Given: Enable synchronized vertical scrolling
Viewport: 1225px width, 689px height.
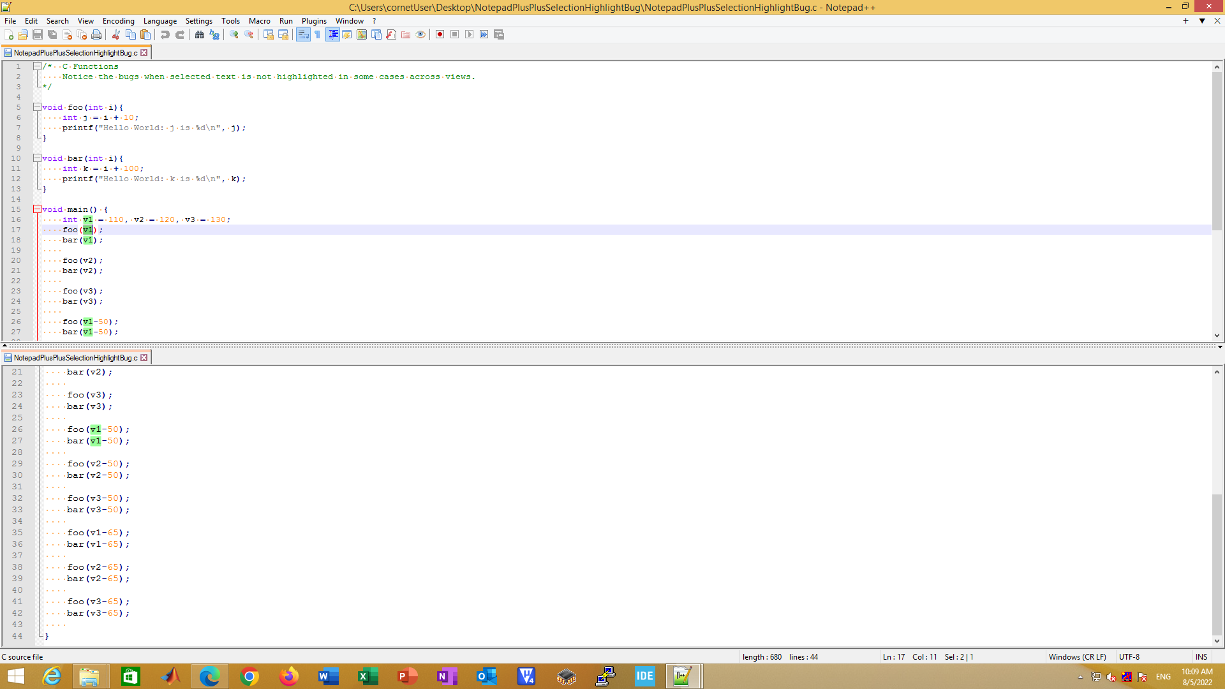Looking at the screenshot, I should (x=268, y=34).
